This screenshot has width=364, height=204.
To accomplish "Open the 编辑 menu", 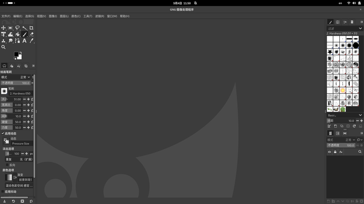I will pyautogui.click(x=18, y=16).
